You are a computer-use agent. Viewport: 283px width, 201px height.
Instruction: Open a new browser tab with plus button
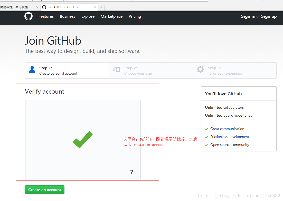[101, 7]
